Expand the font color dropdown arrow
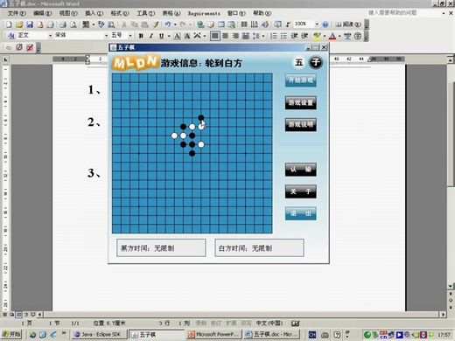The width and height of the screenshot is (455, 341). tap(339, 36)
